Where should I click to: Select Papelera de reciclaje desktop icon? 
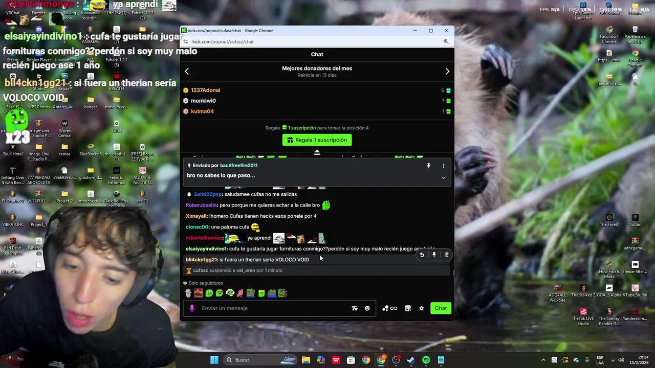coord(635,35)
